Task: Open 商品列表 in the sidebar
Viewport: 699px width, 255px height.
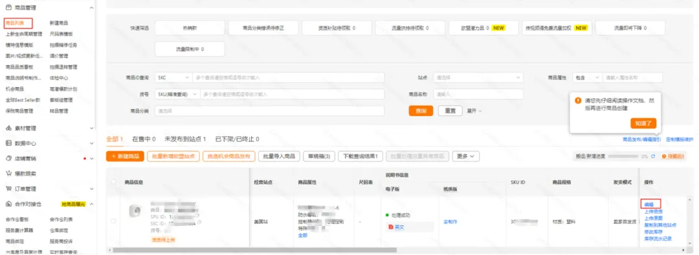Action: pos(15,23)
